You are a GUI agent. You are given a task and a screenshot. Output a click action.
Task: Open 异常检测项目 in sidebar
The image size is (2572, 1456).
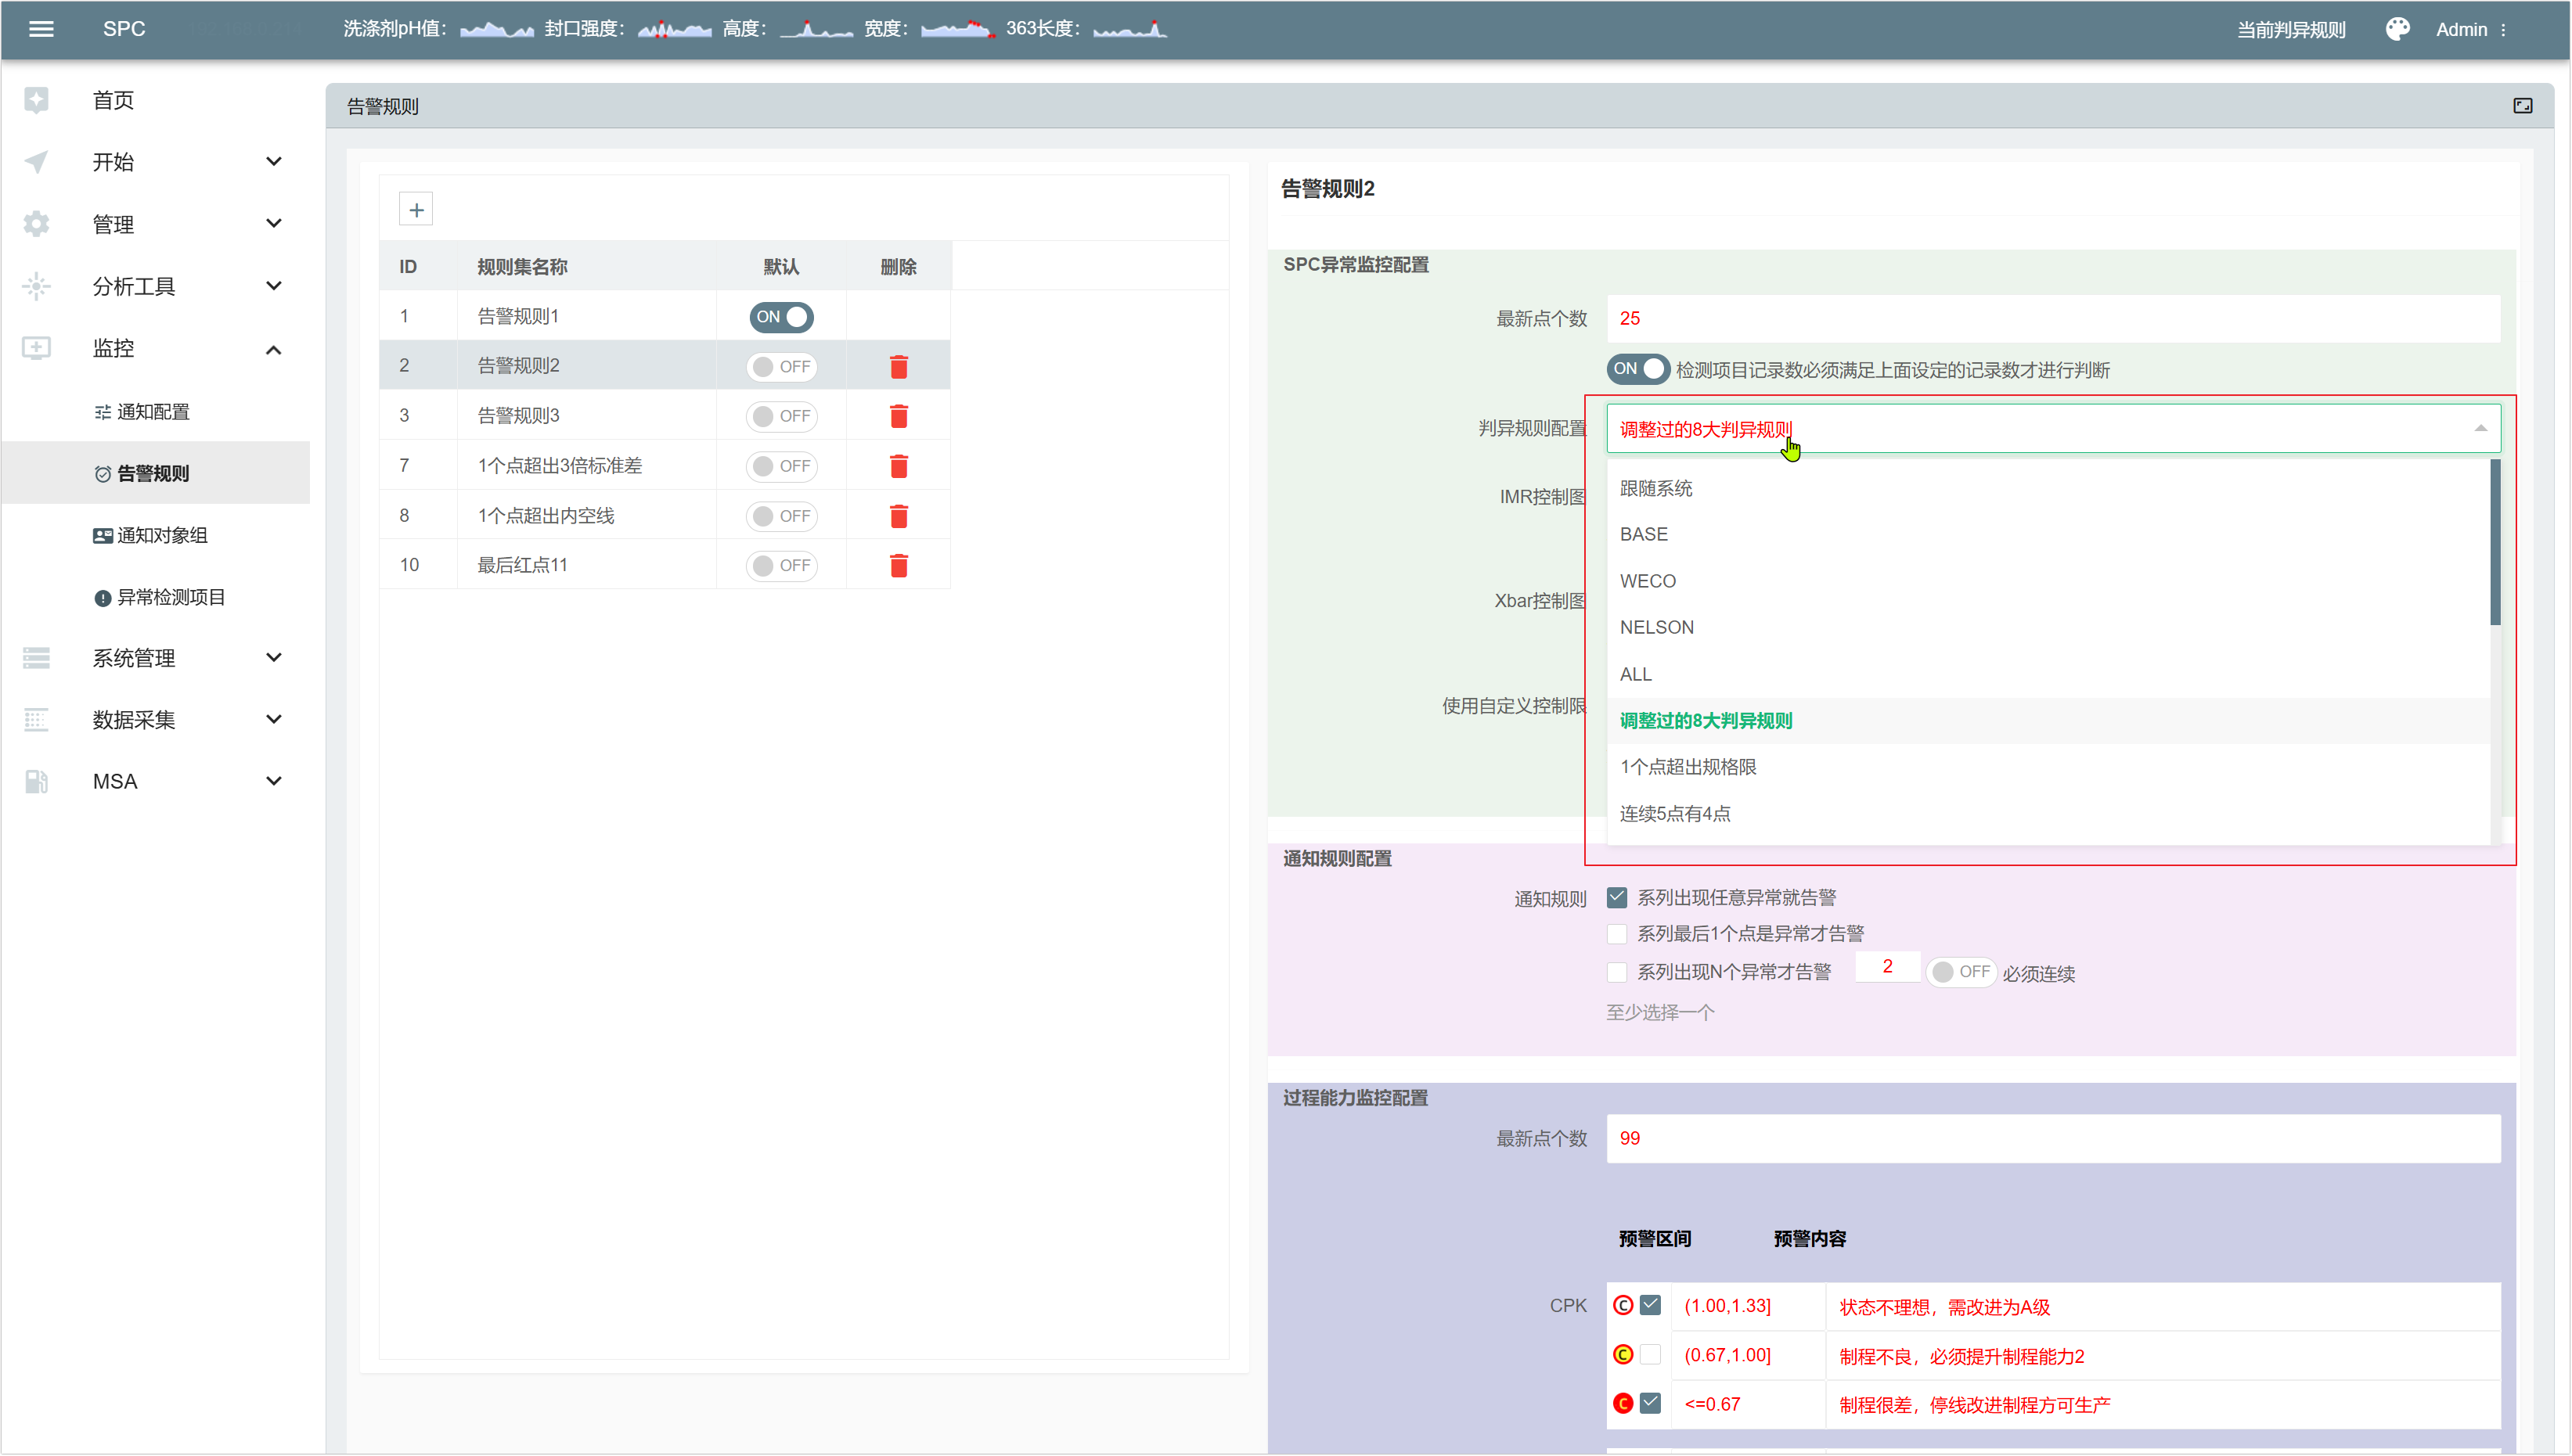[x=171, y=598]
